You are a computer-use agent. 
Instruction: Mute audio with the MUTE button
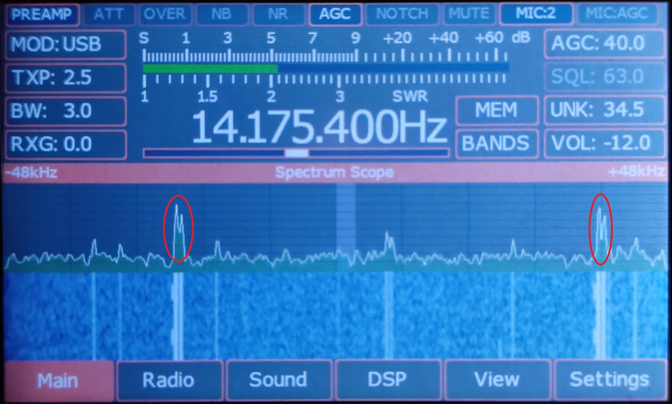coord(469,15)
